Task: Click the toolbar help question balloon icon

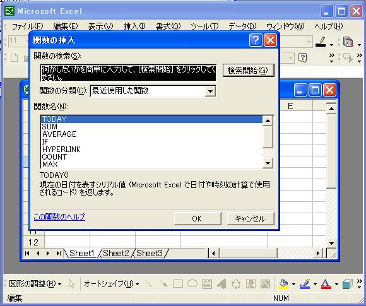Action: coord(303,57)
